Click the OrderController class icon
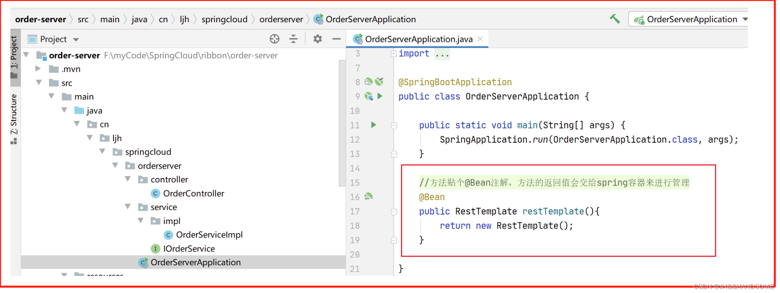Image resolution: width=780 pixels, height=293 pixels. pyautogui.click(x=156, y=193)
